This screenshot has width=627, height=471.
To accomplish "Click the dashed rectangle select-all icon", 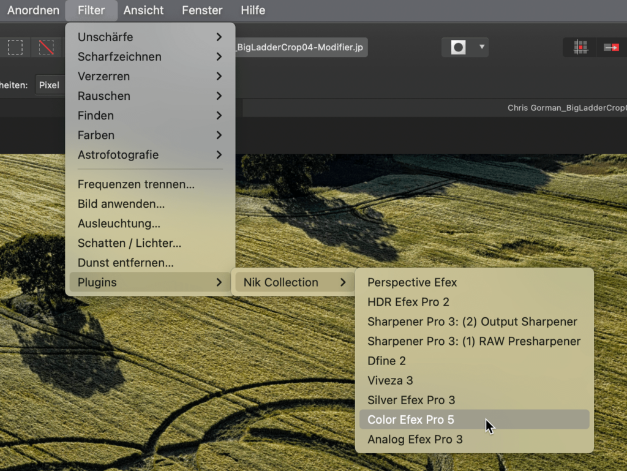I will [x=15, y=47].
